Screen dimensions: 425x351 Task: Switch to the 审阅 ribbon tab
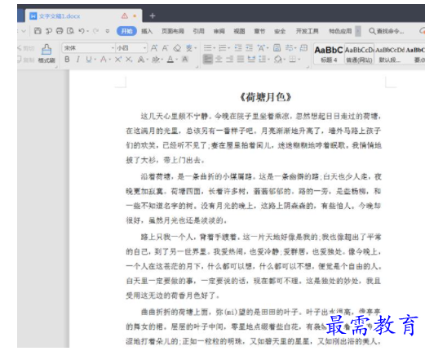tap(219, 31)
